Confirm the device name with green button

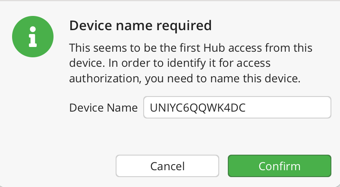click(279, 166)
